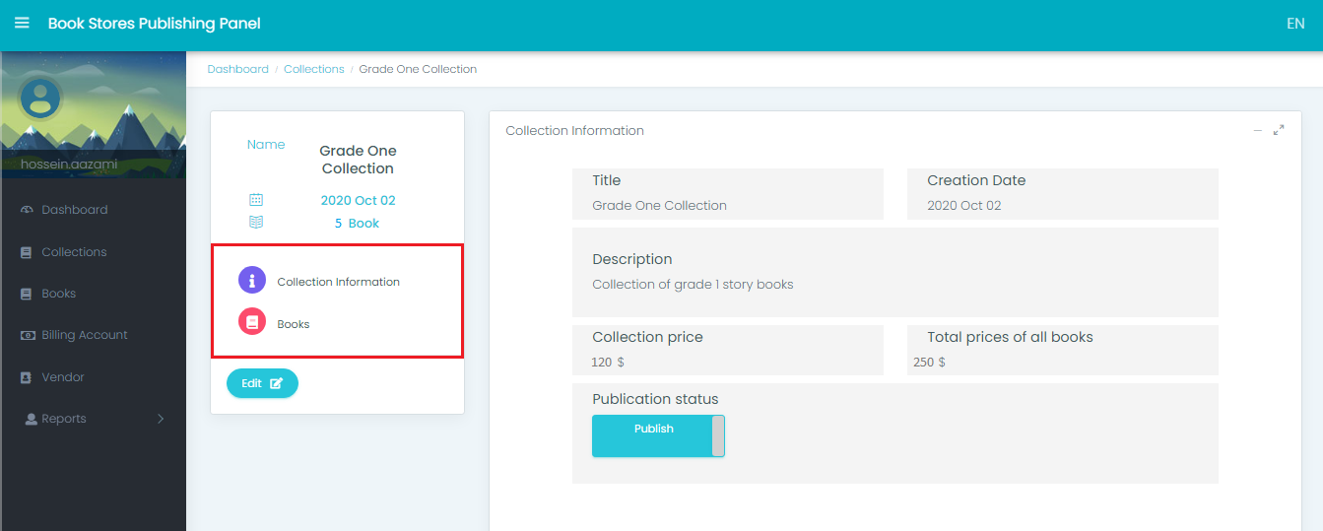
Task: Click the purple Collection Information icon
Action: (252, 280)
